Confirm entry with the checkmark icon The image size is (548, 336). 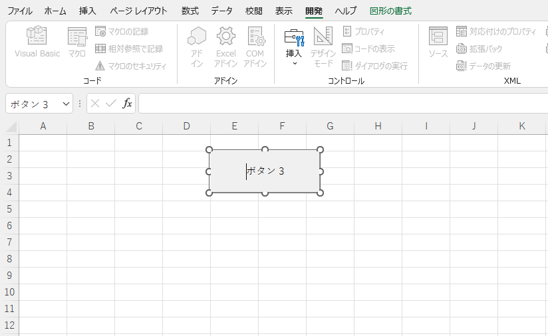[x=111, y=104]
